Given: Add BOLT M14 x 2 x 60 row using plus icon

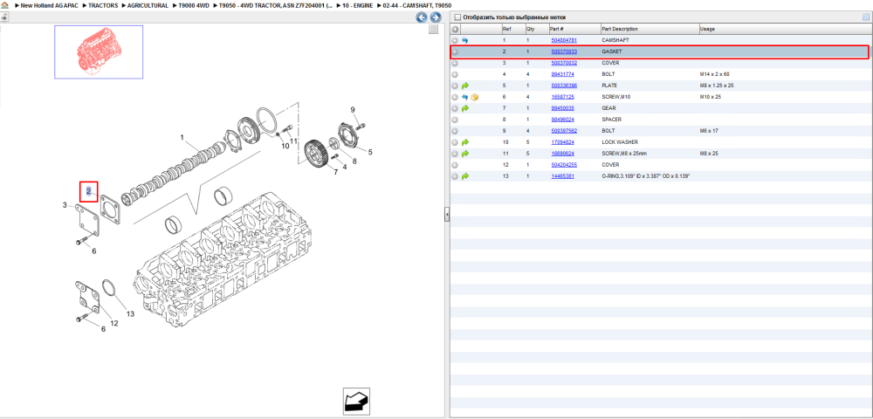Looking at the screenshot, I should click(455, 74).
